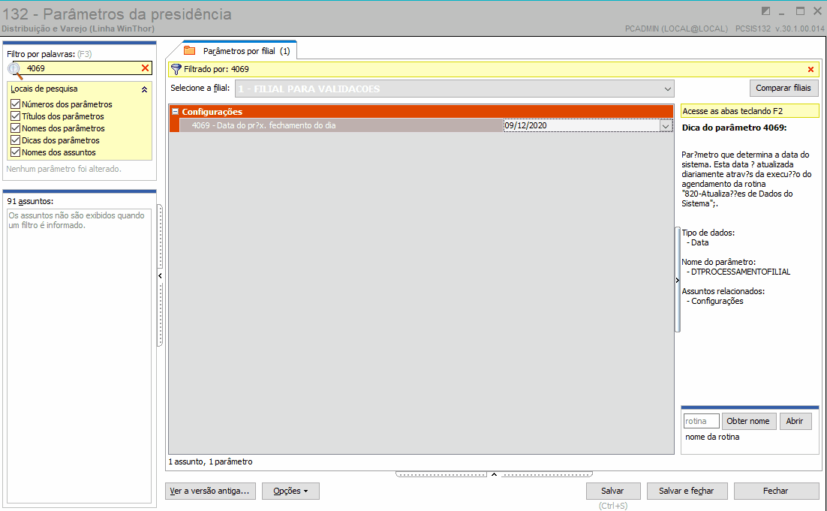Click the window restore-down icon in title bar
Image resolution: width=827 pixels, height=511 pixels.
tap(765, 11)
